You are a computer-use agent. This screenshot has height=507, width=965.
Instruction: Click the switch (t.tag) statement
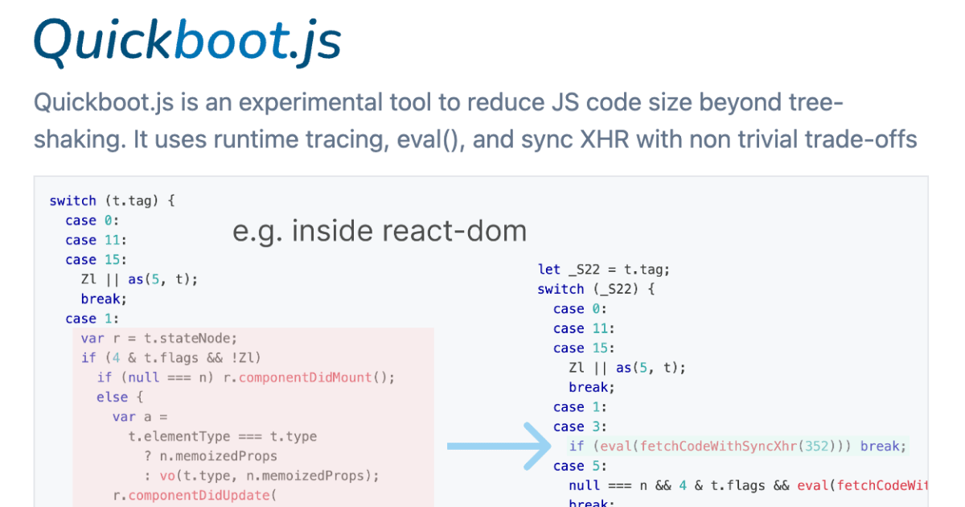click(109, 200)
